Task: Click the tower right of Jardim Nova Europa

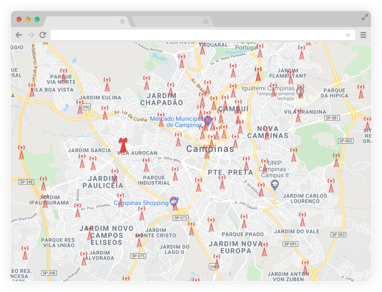Action: (x=264, y=249)
